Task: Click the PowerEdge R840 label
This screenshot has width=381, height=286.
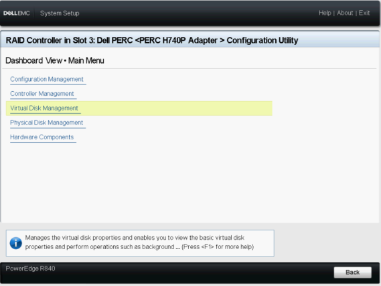Action: coord(30,269)
